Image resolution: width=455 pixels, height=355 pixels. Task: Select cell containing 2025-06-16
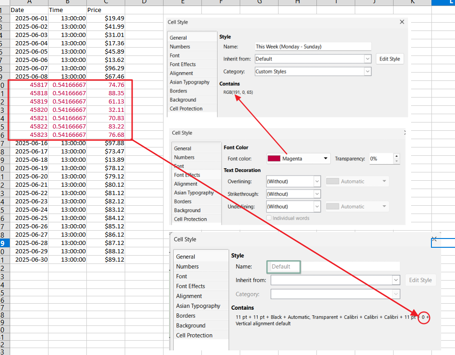(x=29, y=143)
